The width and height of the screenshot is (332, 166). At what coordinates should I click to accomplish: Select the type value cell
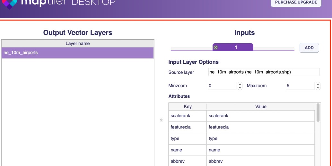[261, 138]
